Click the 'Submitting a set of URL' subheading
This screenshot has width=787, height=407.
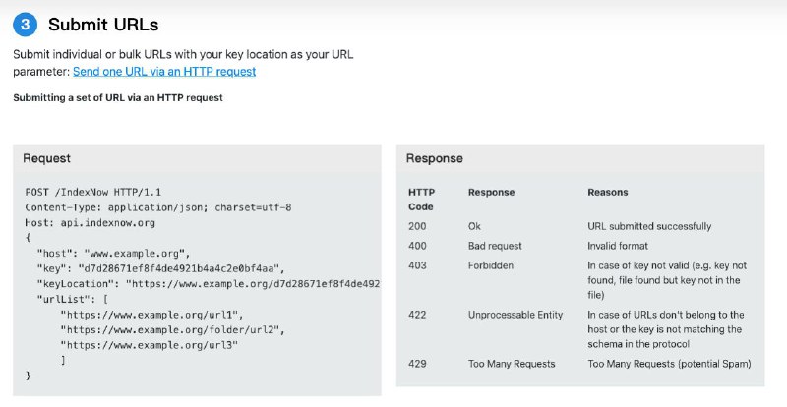click(118, 97)
